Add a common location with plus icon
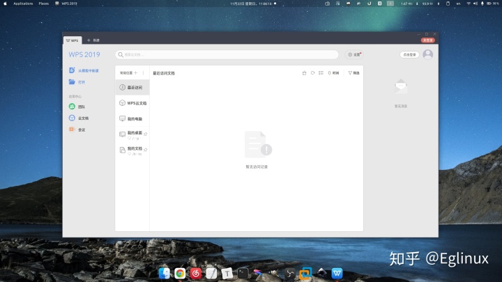 click(x=136, y=73)
